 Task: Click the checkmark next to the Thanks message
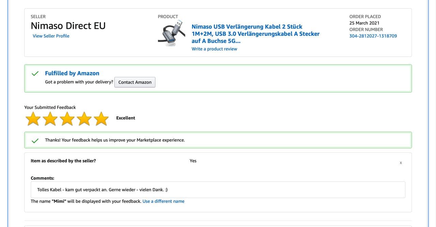(34, 141)
